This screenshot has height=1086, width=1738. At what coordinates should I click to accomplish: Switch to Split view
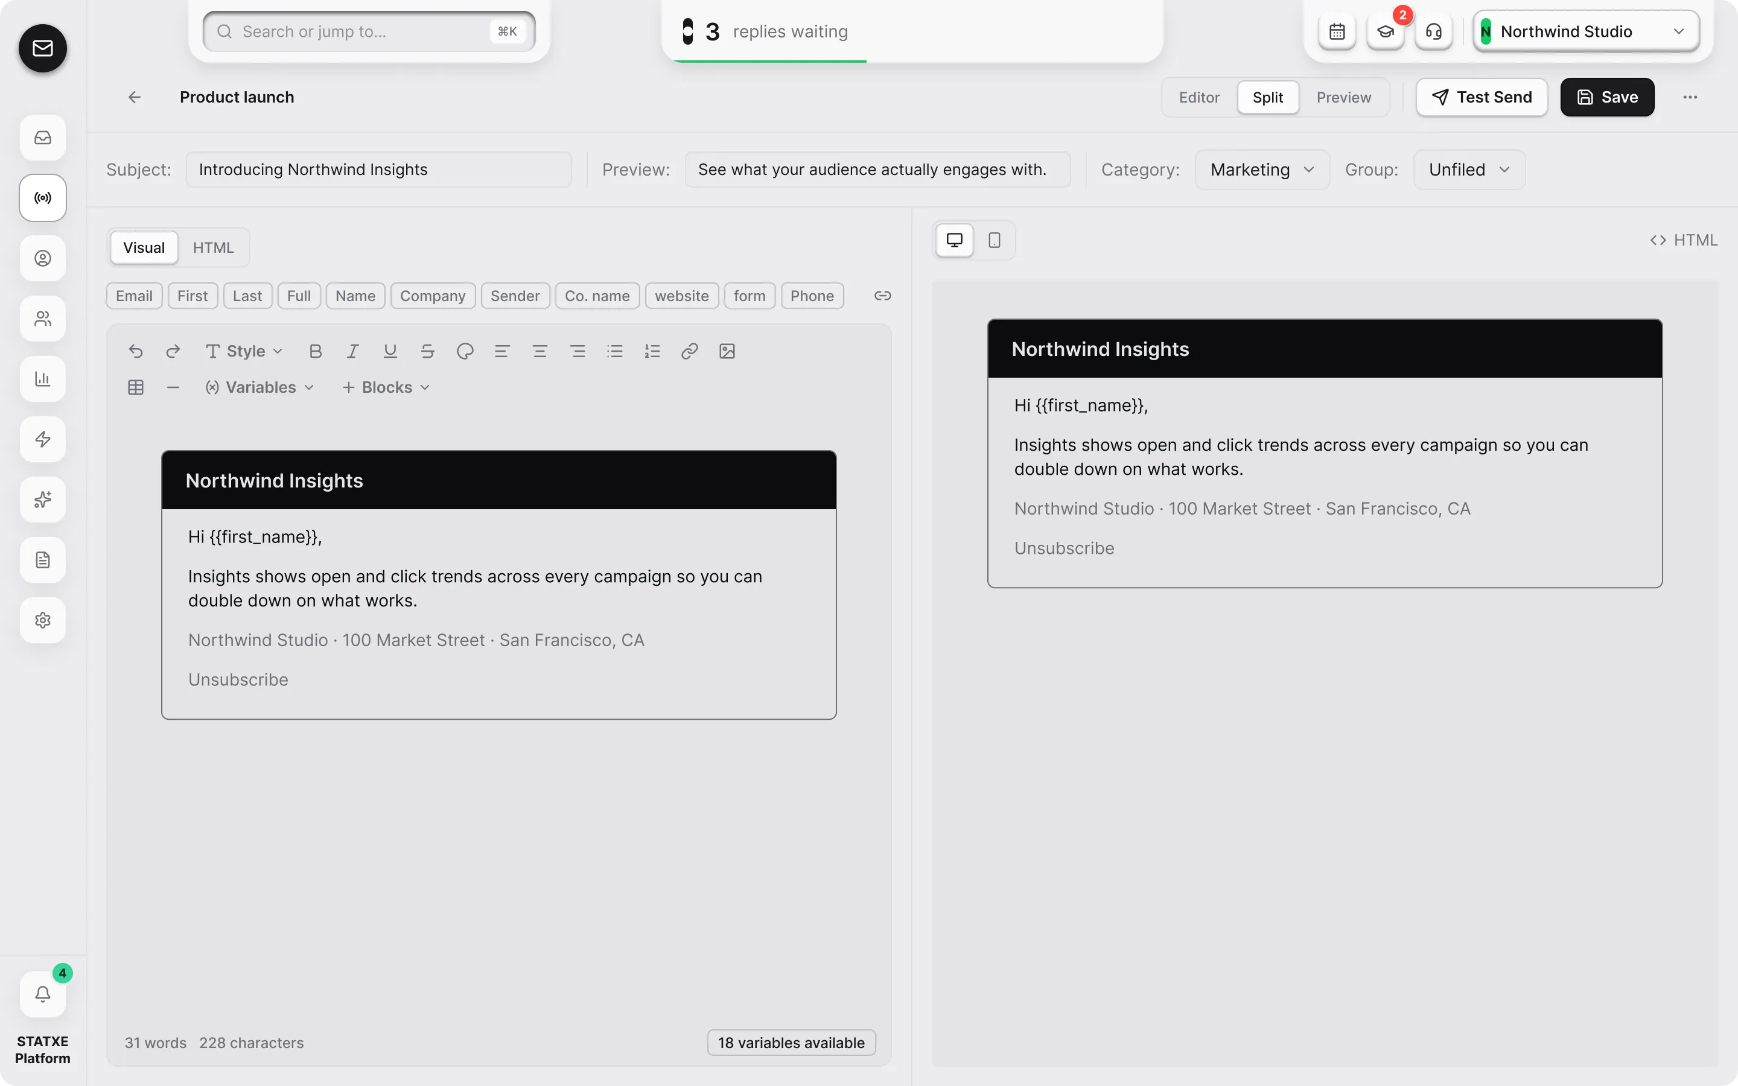point(1267,97)
